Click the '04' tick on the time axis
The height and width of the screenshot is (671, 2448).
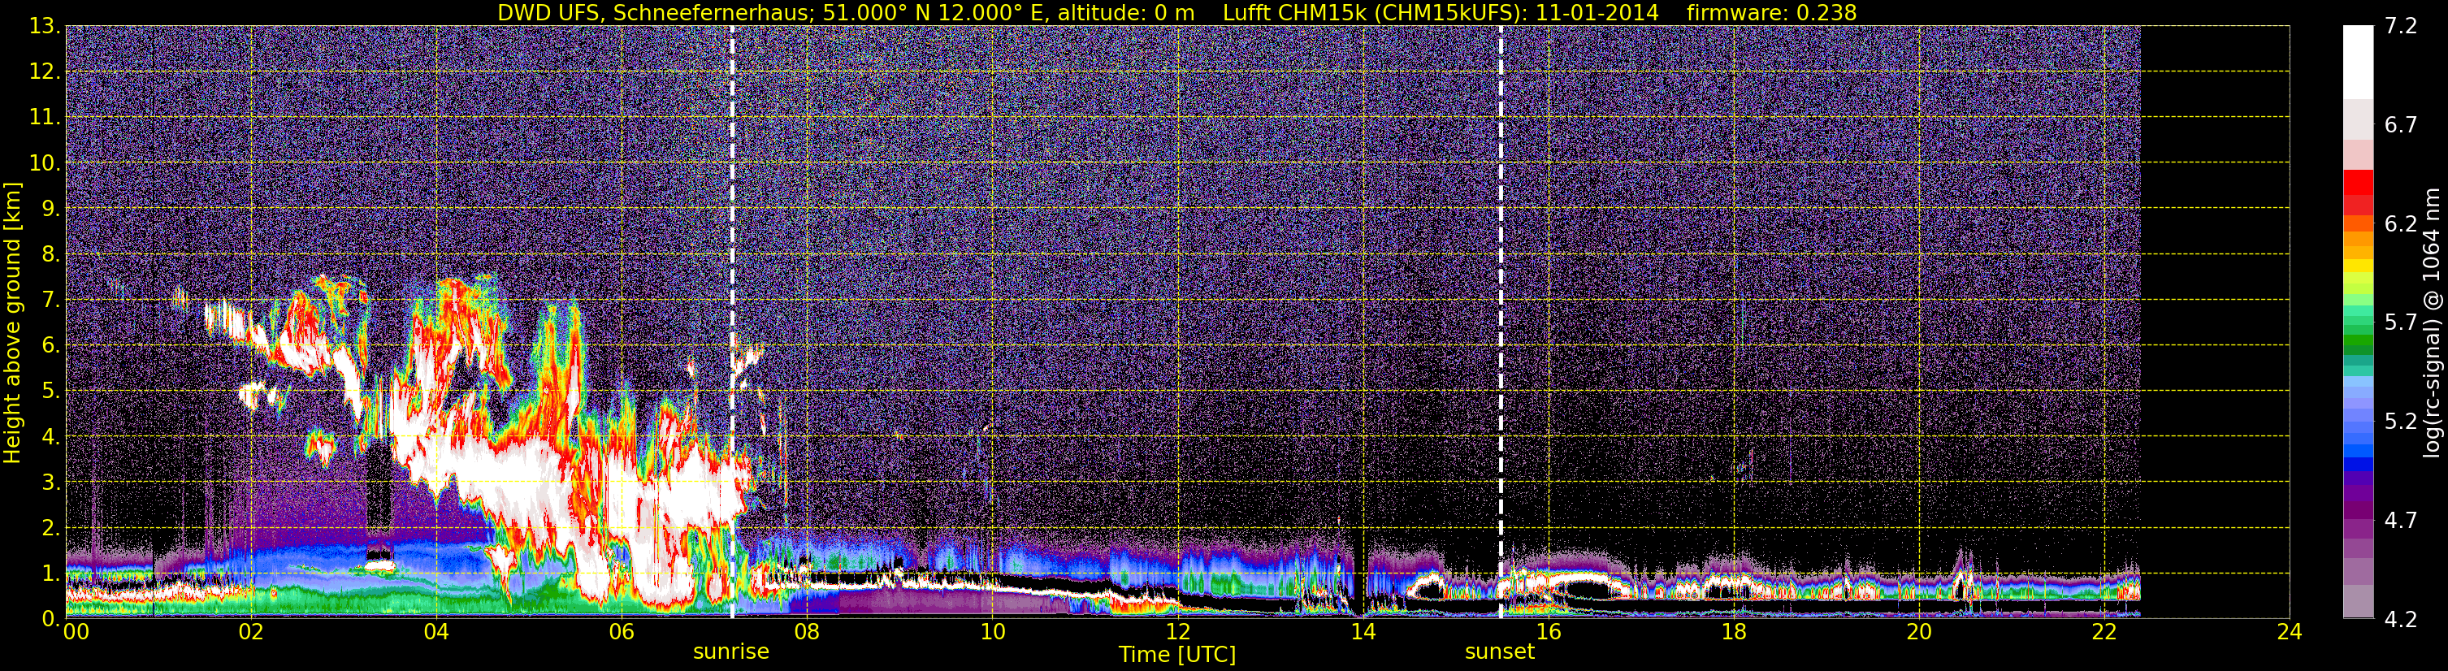pos(436,633)
